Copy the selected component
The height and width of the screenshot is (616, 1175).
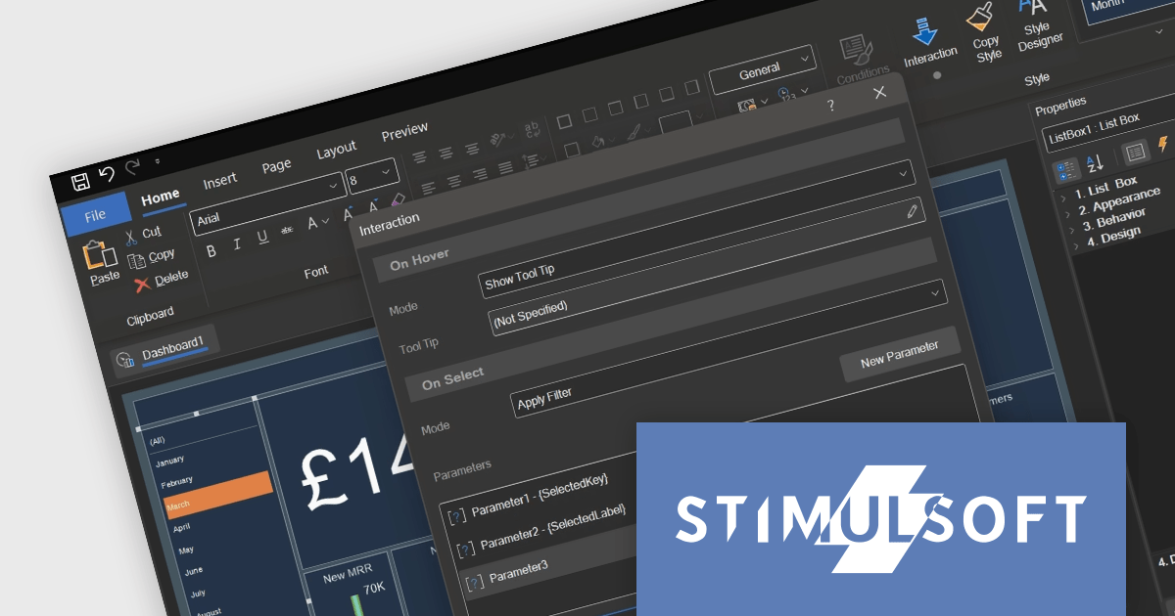tap(152, 257)
